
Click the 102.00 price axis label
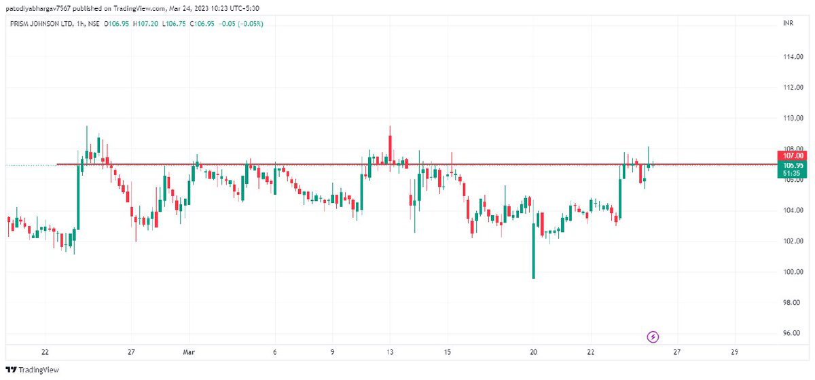[793, 241]
